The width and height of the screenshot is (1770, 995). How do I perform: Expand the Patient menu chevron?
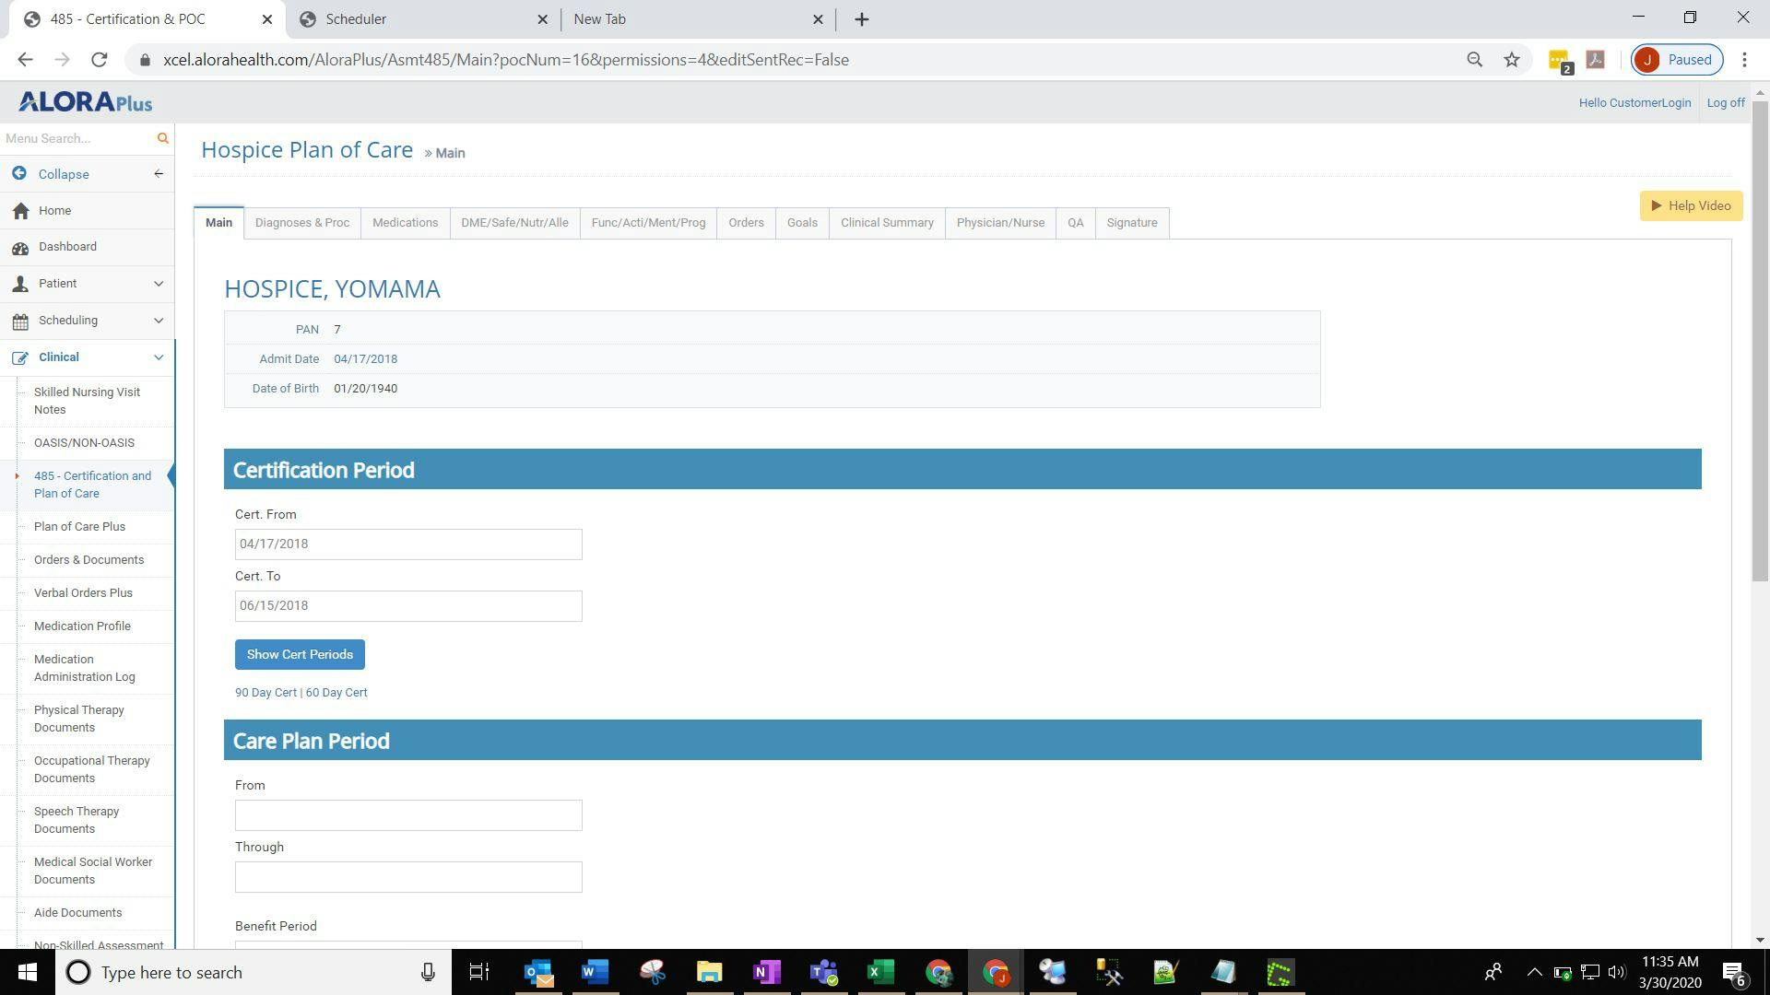[158, 284]
